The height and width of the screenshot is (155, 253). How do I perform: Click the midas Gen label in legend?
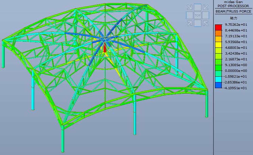(233, 2)
